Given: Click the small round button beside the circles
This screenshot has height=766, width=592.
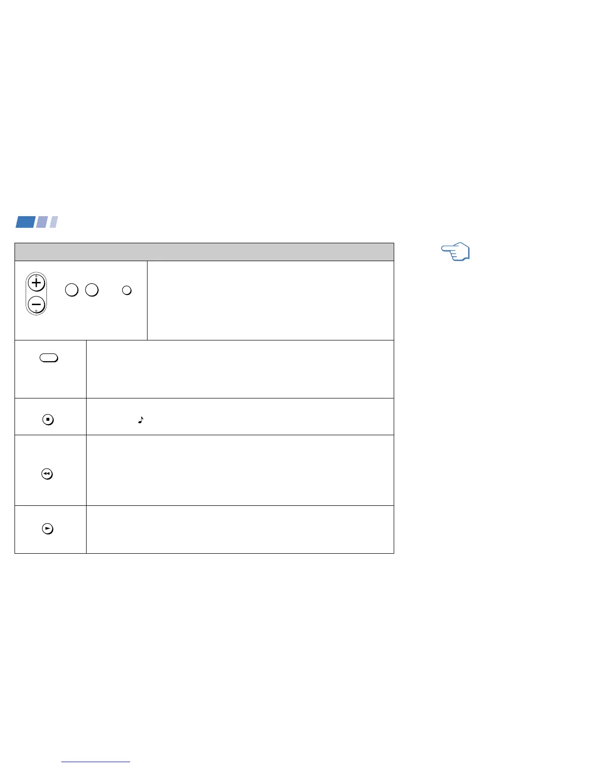Looking at the screenshot, I should click(127, 291).
